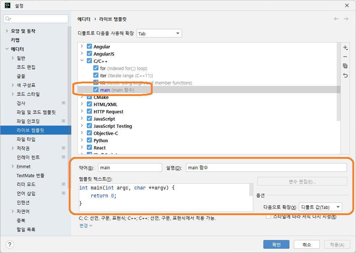
Task: Click the 확인 button
Action: [276, 244]
